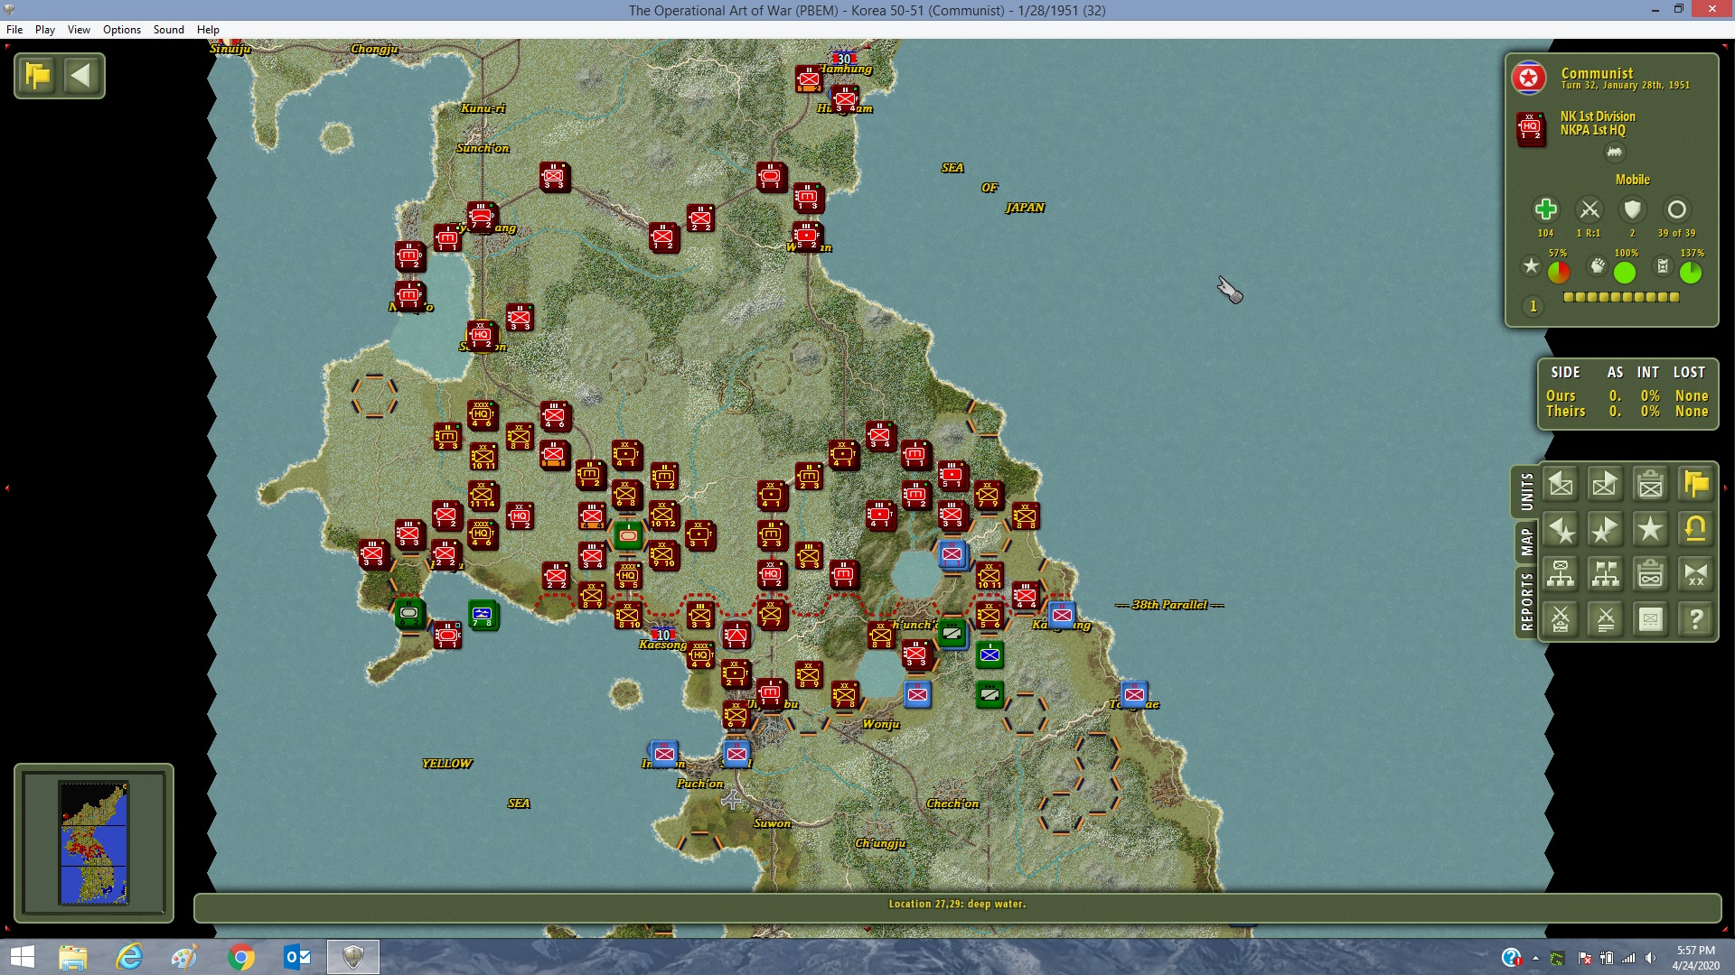Select the unit at Hamhung marked 30
Screen dimensions: 1735x975
pyautogui.click(x=843, y=59)
